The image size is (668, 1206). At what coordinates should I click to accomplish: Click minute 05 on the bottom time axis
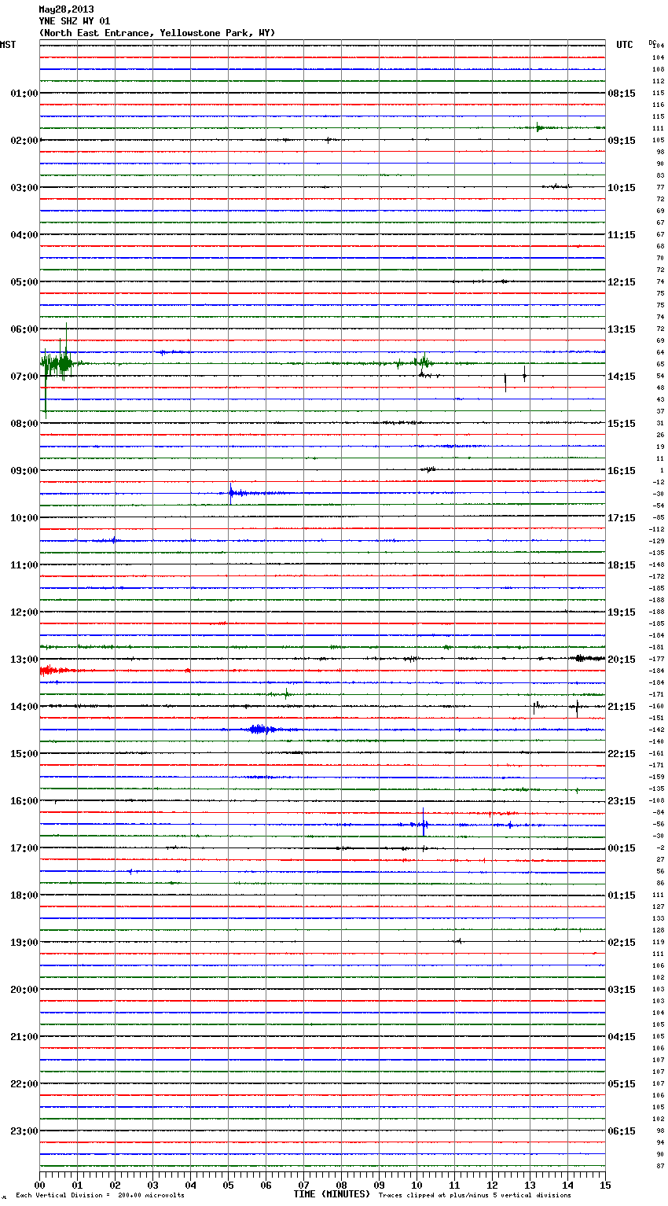(x=229, y=1184)
